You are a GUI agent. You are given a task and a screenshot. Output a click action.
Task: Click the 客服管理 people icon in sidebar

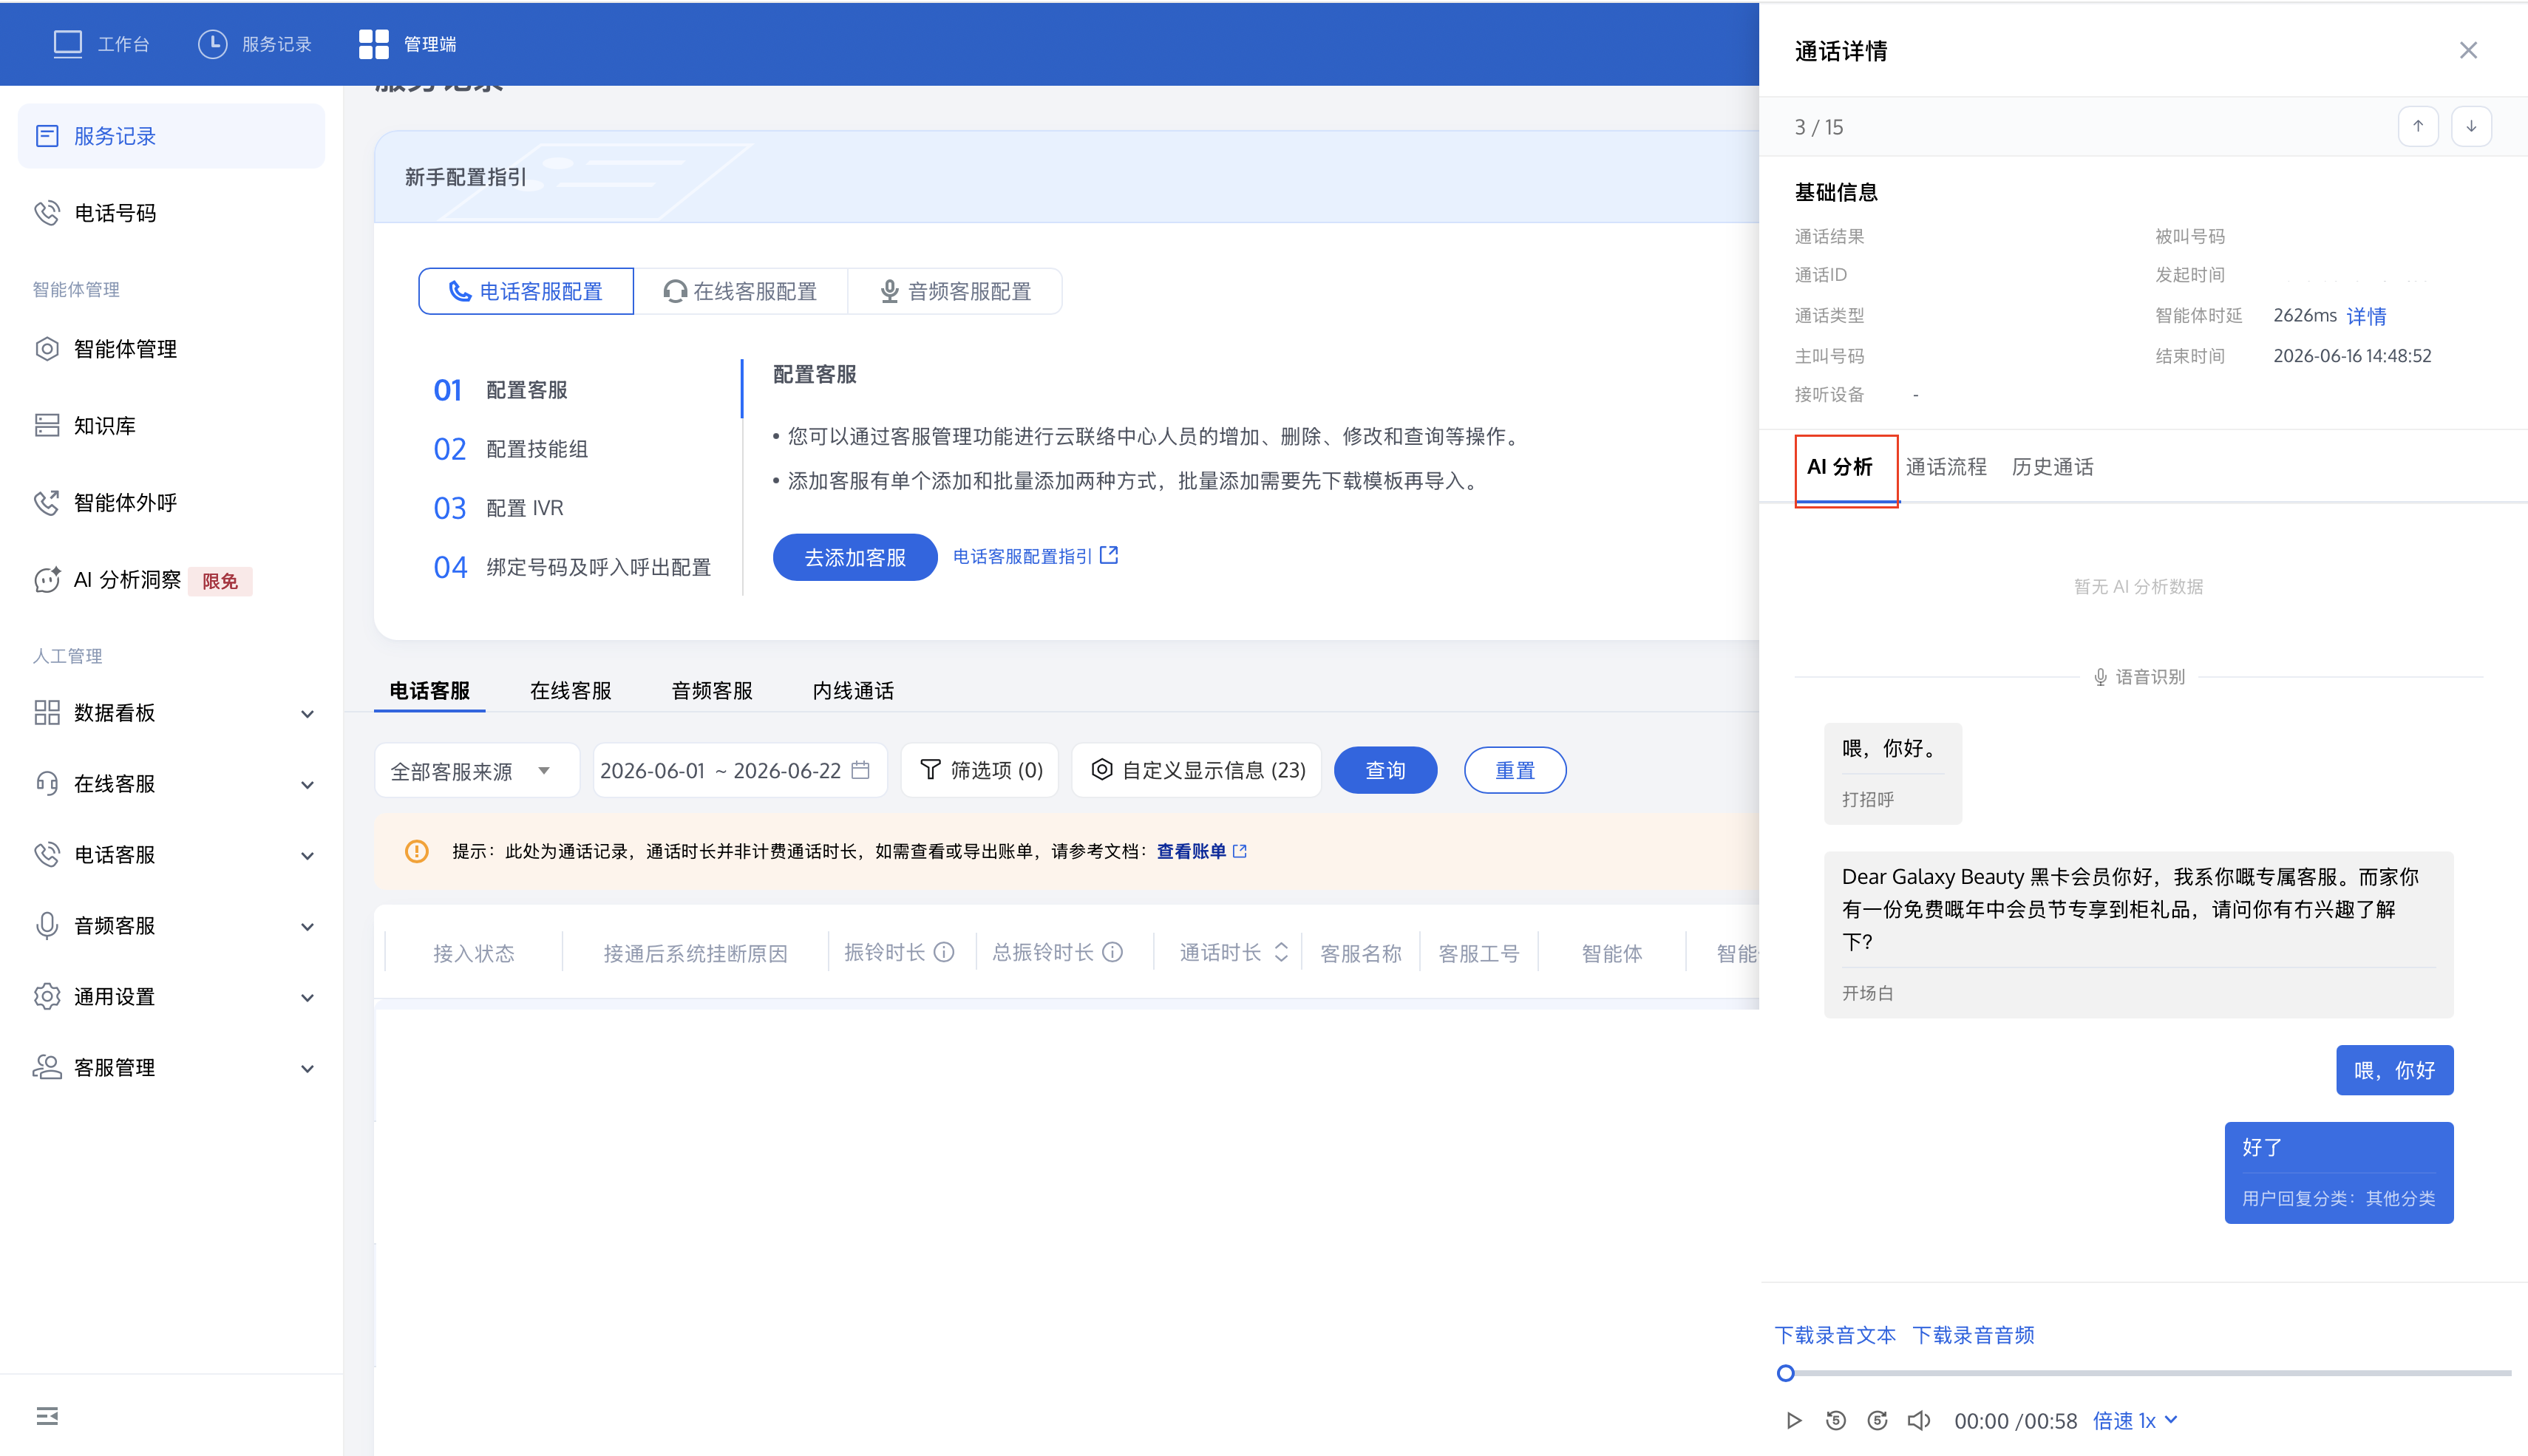point(47,1068)
